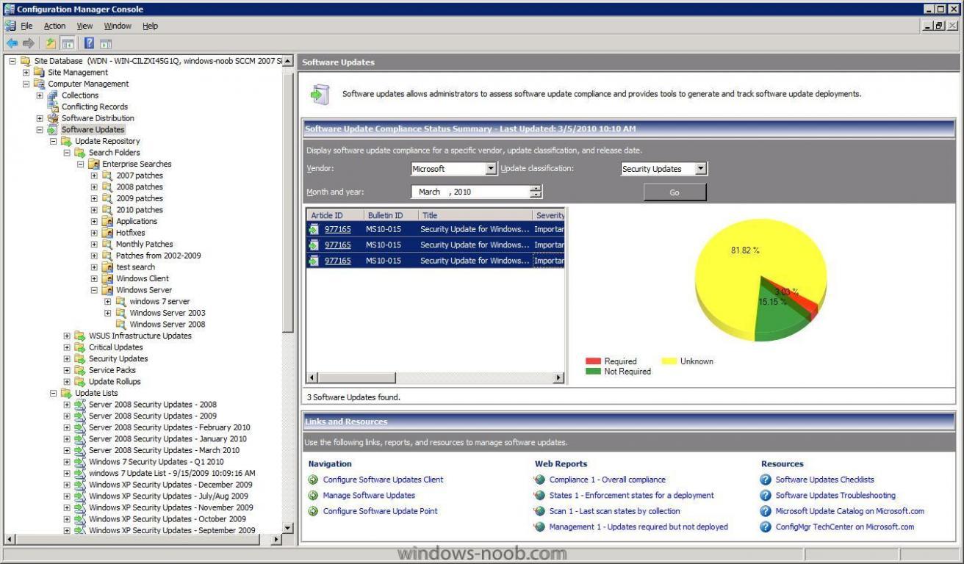Click the first update row's green icon

tap(314, 229)
